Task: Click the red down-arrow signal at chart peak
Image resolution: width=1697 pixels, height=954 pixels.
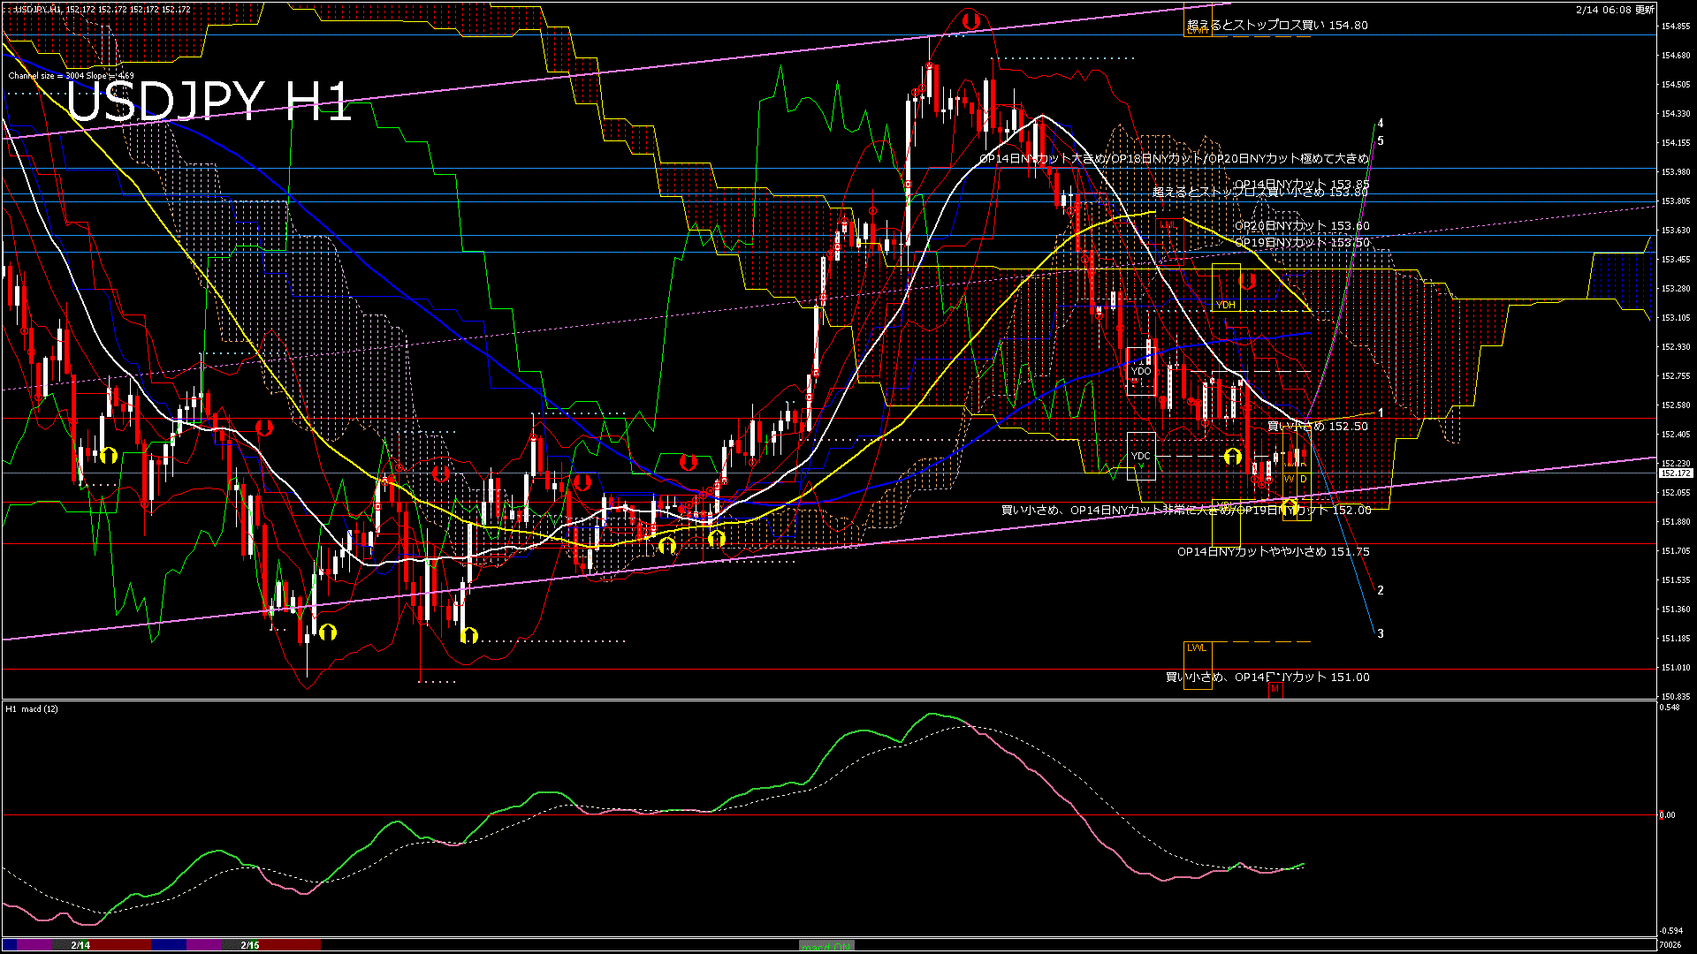Action: pos(971,21)
